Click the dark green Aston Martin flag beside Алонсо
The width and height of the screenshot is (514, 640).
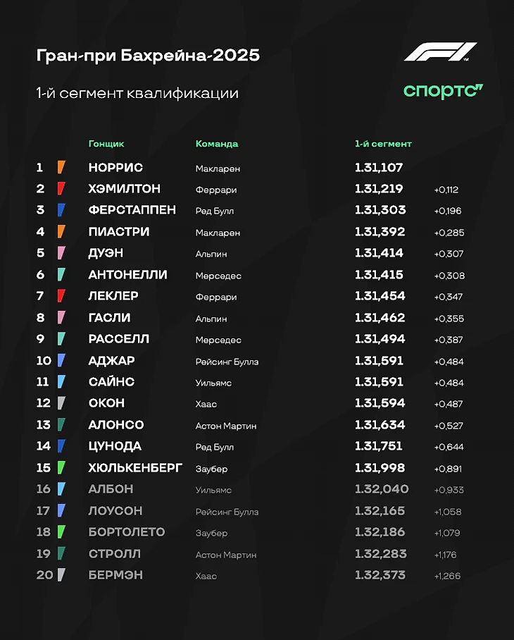point(61,424)
